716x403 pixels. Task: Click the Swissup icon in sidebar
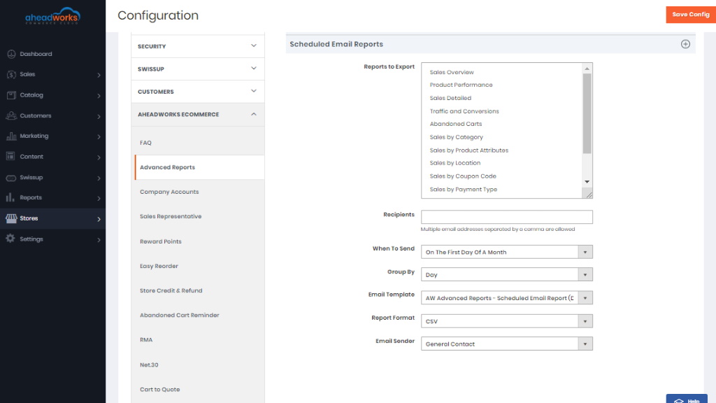tap(11, 178)
